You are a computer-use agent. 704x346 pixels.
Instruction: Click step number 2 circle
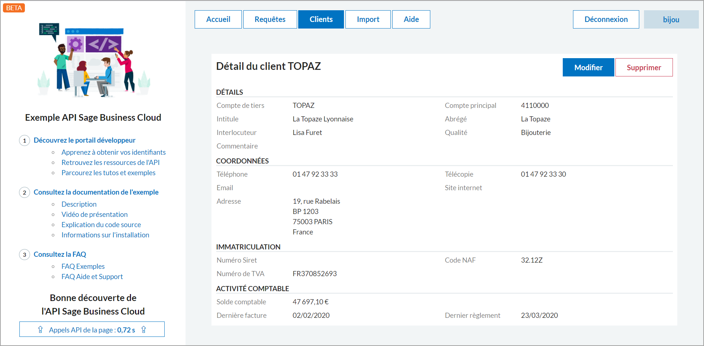[x=25, y=192]
